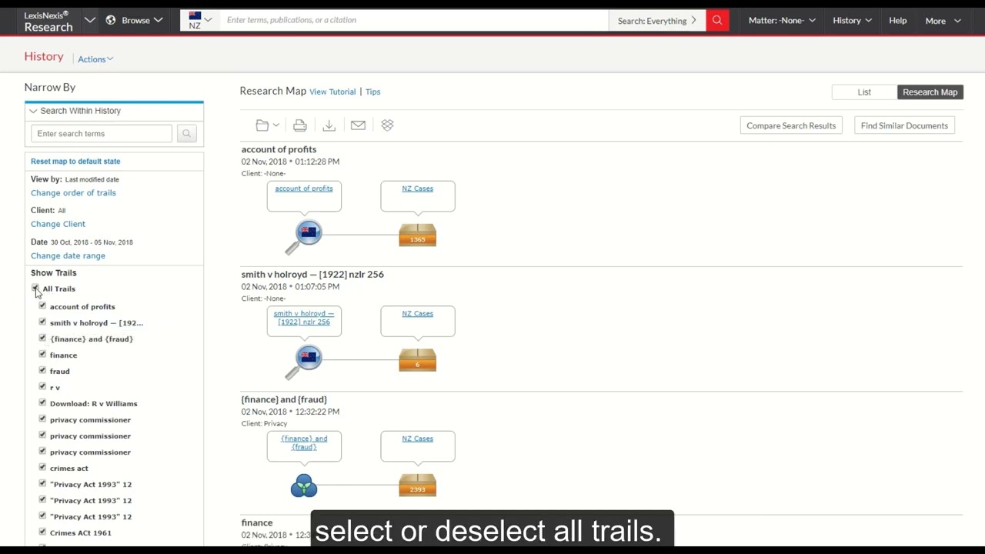Click the LexisNexis Research logo

tap(48, 21)
